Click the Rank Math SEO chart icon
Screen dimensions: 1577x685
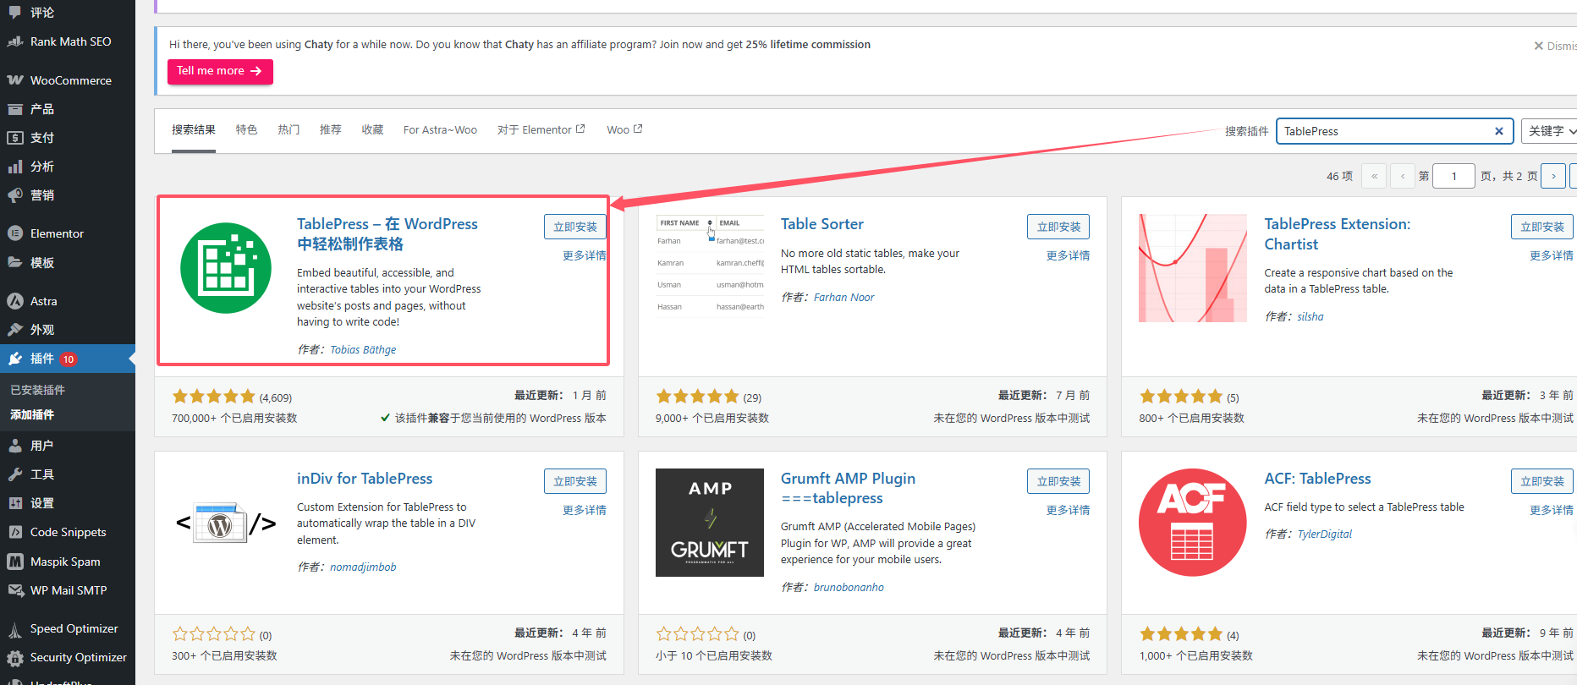point(15,41)
